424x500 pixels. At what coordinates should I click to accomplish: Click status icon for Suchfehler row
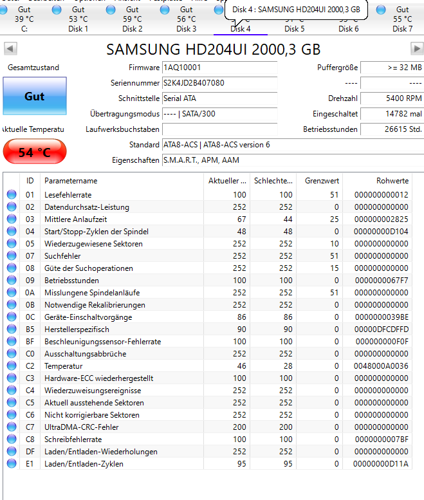click(12, 255)
